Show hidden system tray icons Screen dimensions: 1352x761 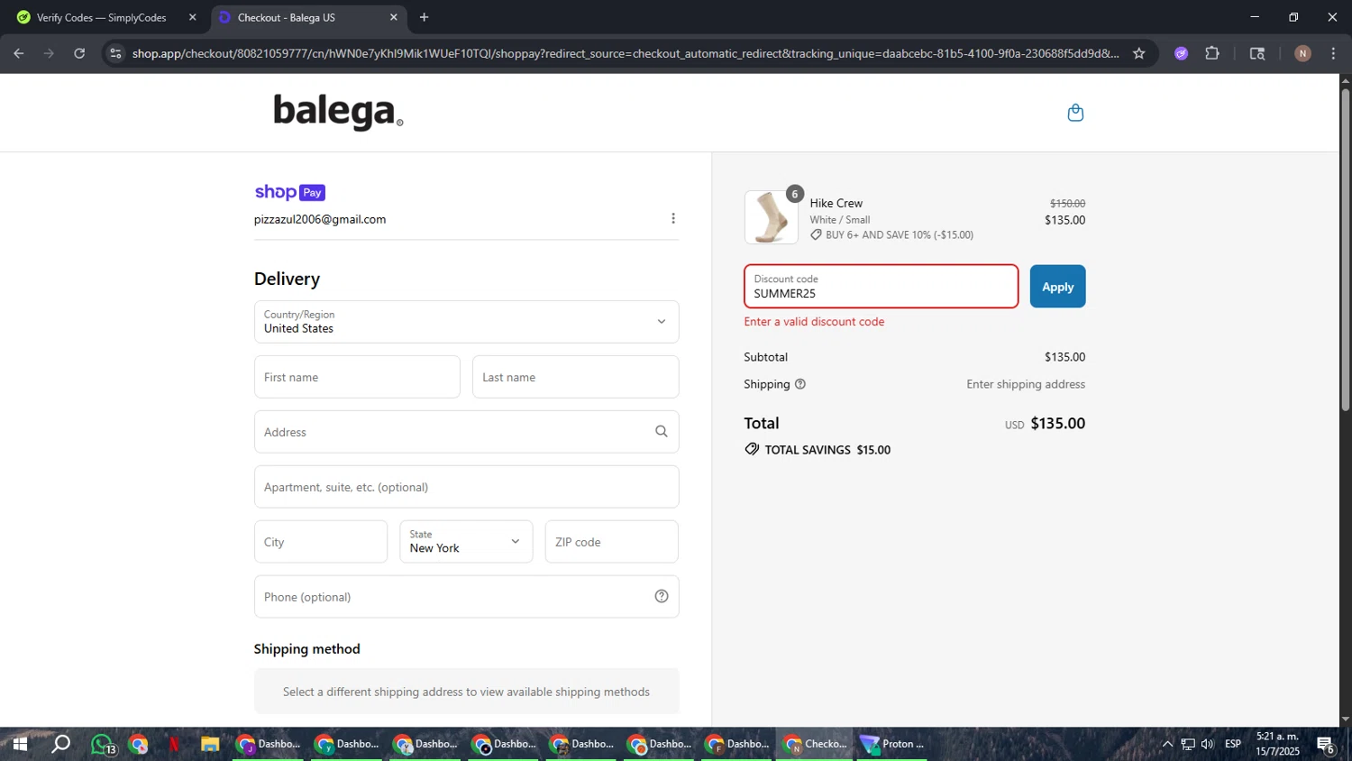coord(1167,745)
